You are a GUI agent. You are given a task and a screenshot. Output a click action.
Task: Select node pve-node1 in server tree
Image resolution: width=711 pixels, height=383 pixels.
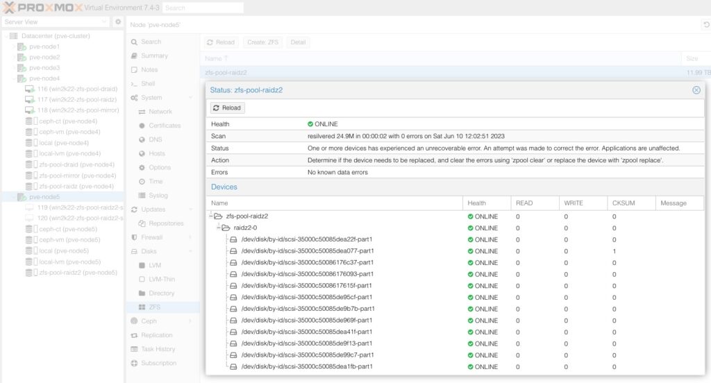(x=44, y=46)
